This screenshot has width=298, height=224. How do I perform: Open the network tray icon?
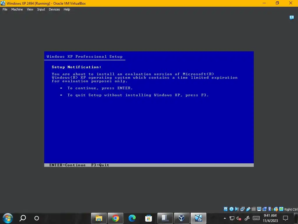tap(232, 218)
